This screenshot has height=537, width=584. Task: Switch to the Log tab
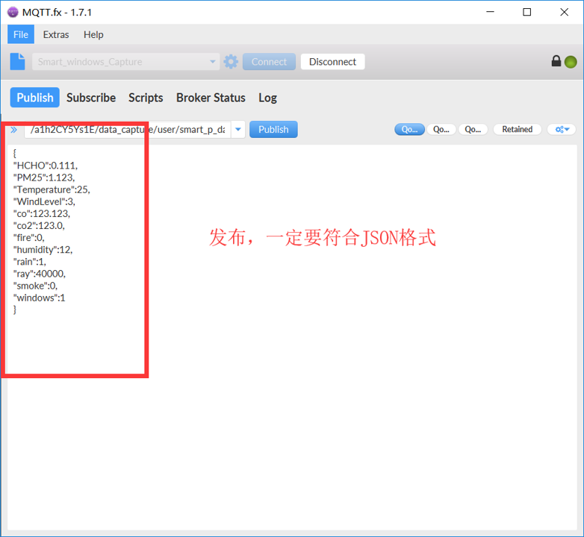pos(267,98)
